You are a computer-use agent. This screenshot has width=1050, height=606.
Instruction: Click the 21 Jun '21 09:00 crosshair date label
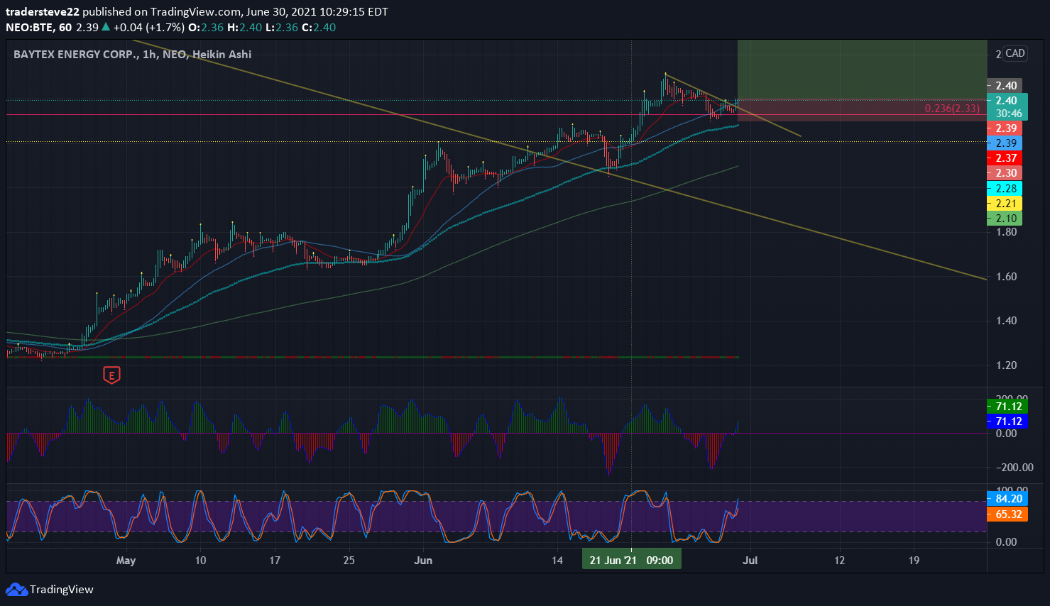click(631, 561)
